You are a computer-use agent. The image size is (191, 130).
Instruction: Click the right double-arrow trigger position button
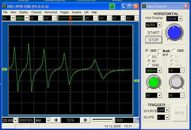[x=85, y=120]
